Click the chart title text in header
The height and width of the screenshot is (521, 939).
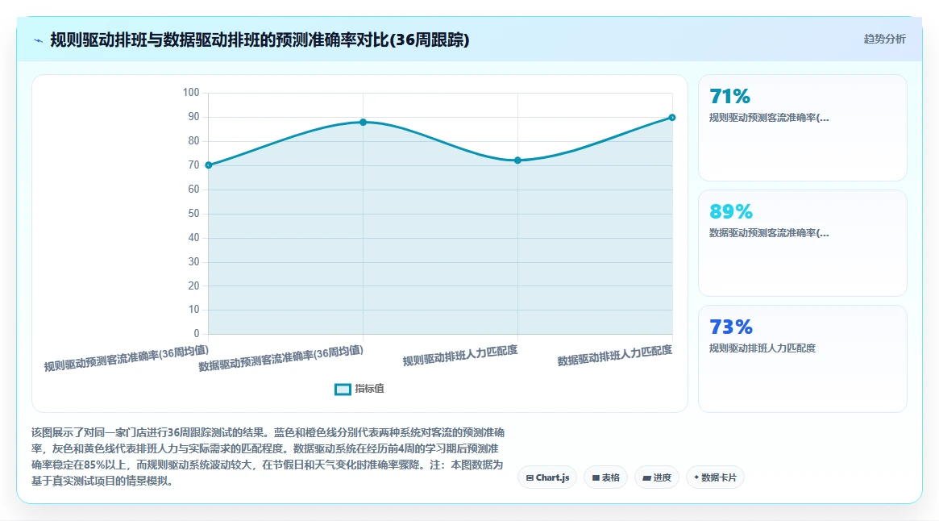260,40
